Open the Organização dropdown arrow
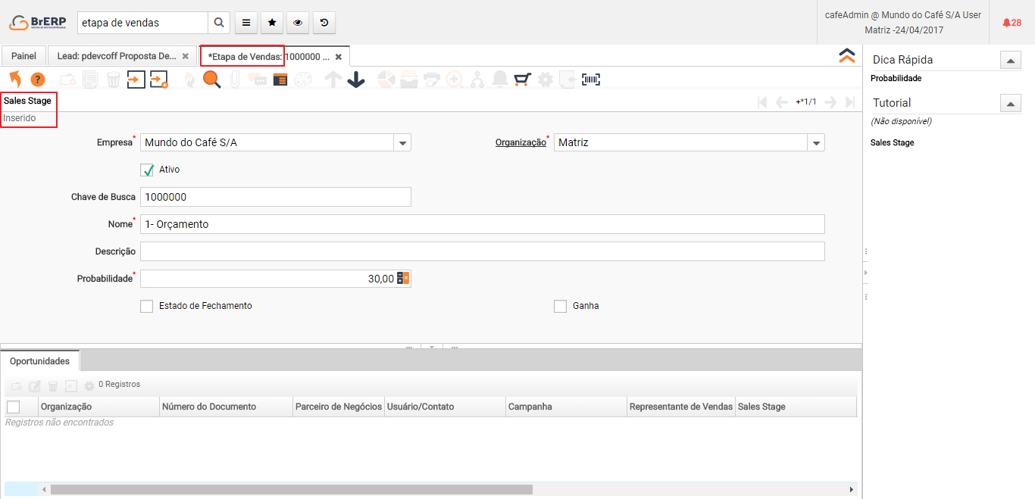This screenshot has width=1035, height=499. [x=816, y=142]
